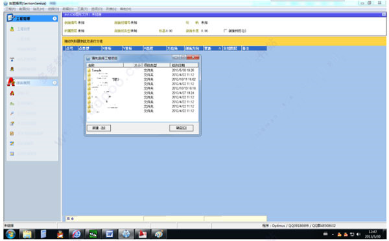Open the blue notebook app on taskbar
The image size is (389, 241).
tap(43, 234)
